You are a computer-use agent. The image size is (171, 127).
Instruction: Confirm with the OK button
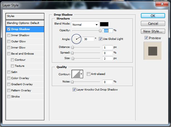tap(153, 16)
